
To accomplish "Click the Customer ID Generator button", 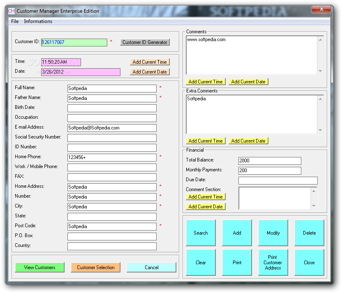I will 145,42.
